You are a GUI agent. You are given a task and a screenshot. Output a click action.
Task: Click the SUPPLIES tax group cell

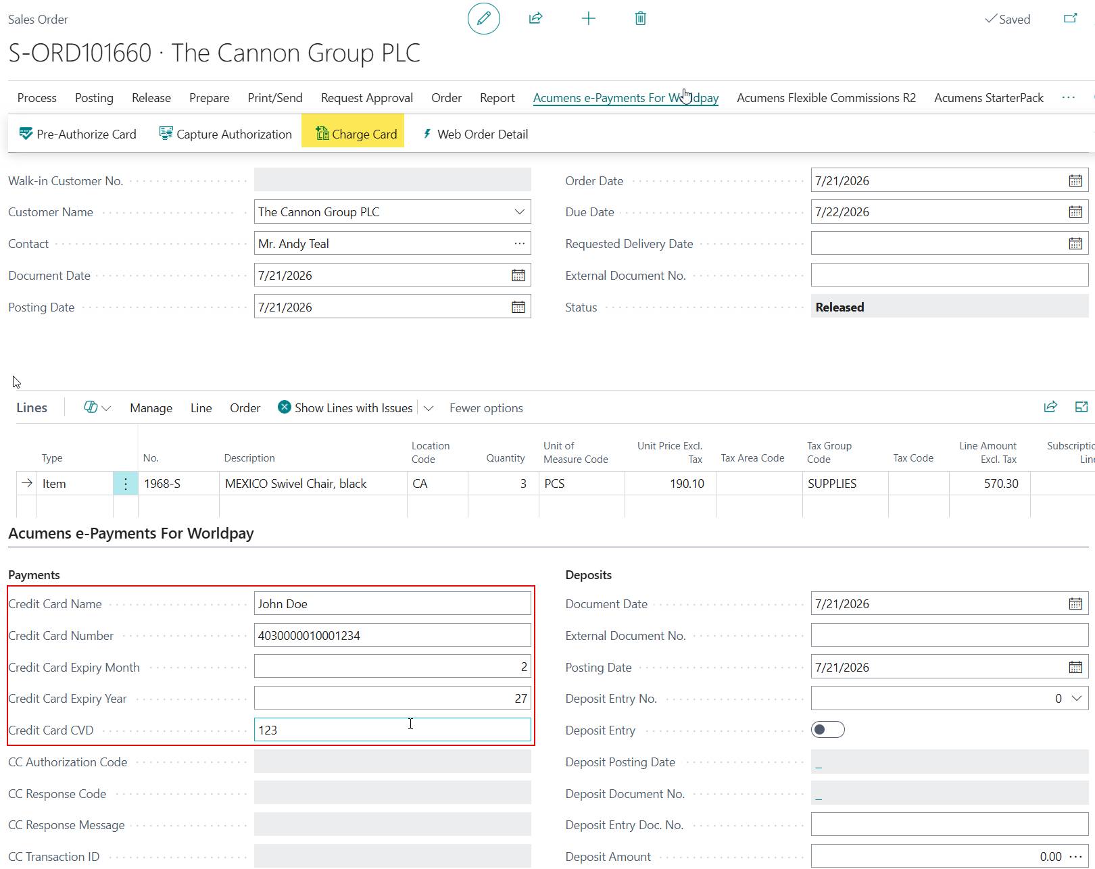coord(846,484)
